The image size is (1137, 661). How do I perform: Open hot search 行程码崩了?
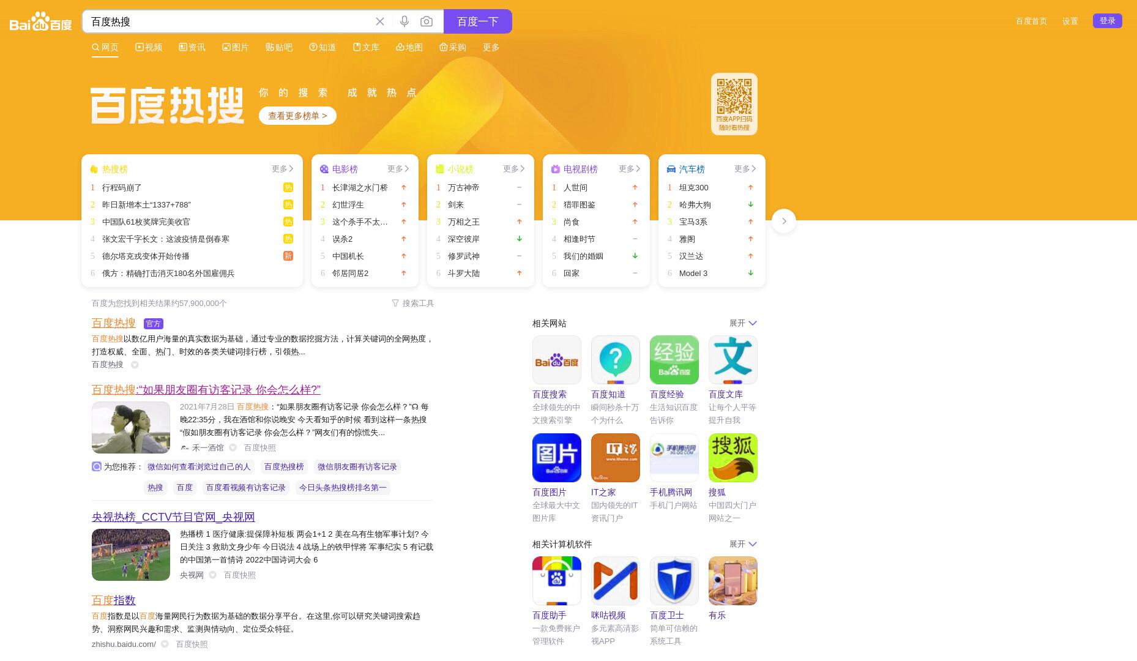click(122, 187)
